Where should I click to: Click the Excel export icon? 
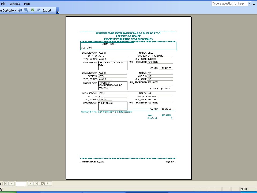[33, 10]
